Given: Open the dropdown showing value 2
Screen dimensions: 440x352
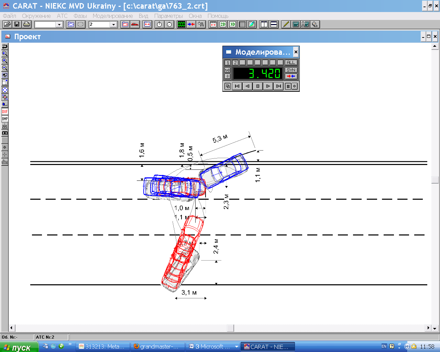Looking at the screenshot, I should coord(113,24).
